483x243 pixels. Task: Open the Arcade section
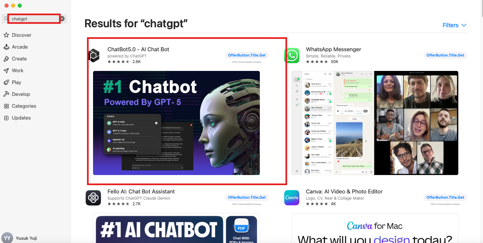(x=20, y=47)
